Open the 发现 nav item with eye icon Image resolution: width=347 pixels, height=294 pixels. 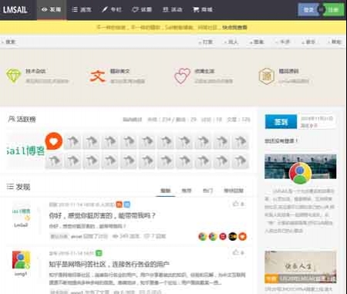coord(52,10)
